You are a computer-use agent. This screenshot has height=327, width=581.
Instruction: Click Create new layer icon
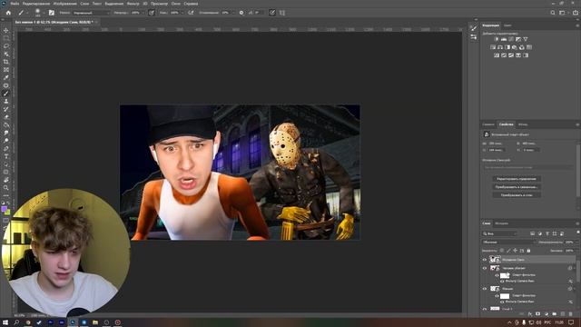click(563, 314)
